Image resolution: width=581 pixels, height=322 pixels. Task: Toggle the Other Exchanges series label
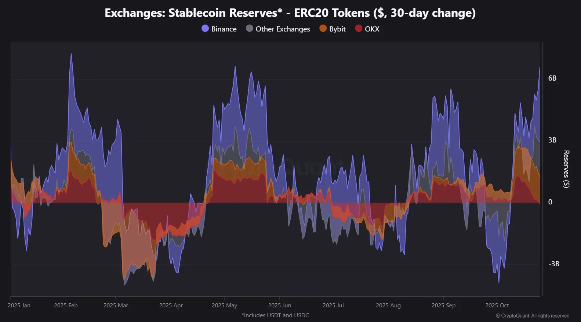click(283, 29)
